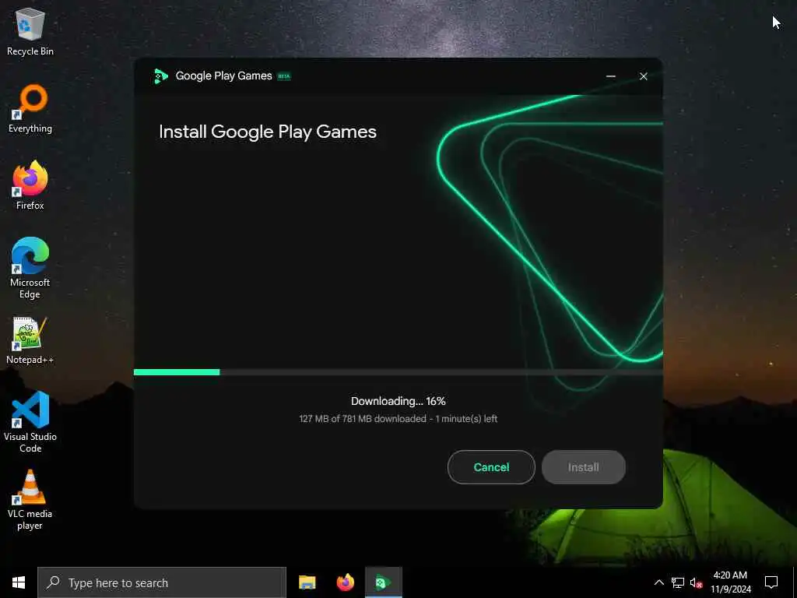
Task: Click the Google Play Games logo in title bar
Action: pos(160,76)
